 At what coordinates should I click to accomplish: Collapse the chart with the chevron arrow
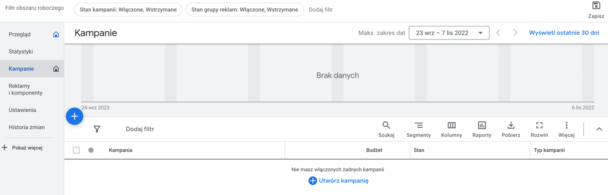click(x=599, y=129)
